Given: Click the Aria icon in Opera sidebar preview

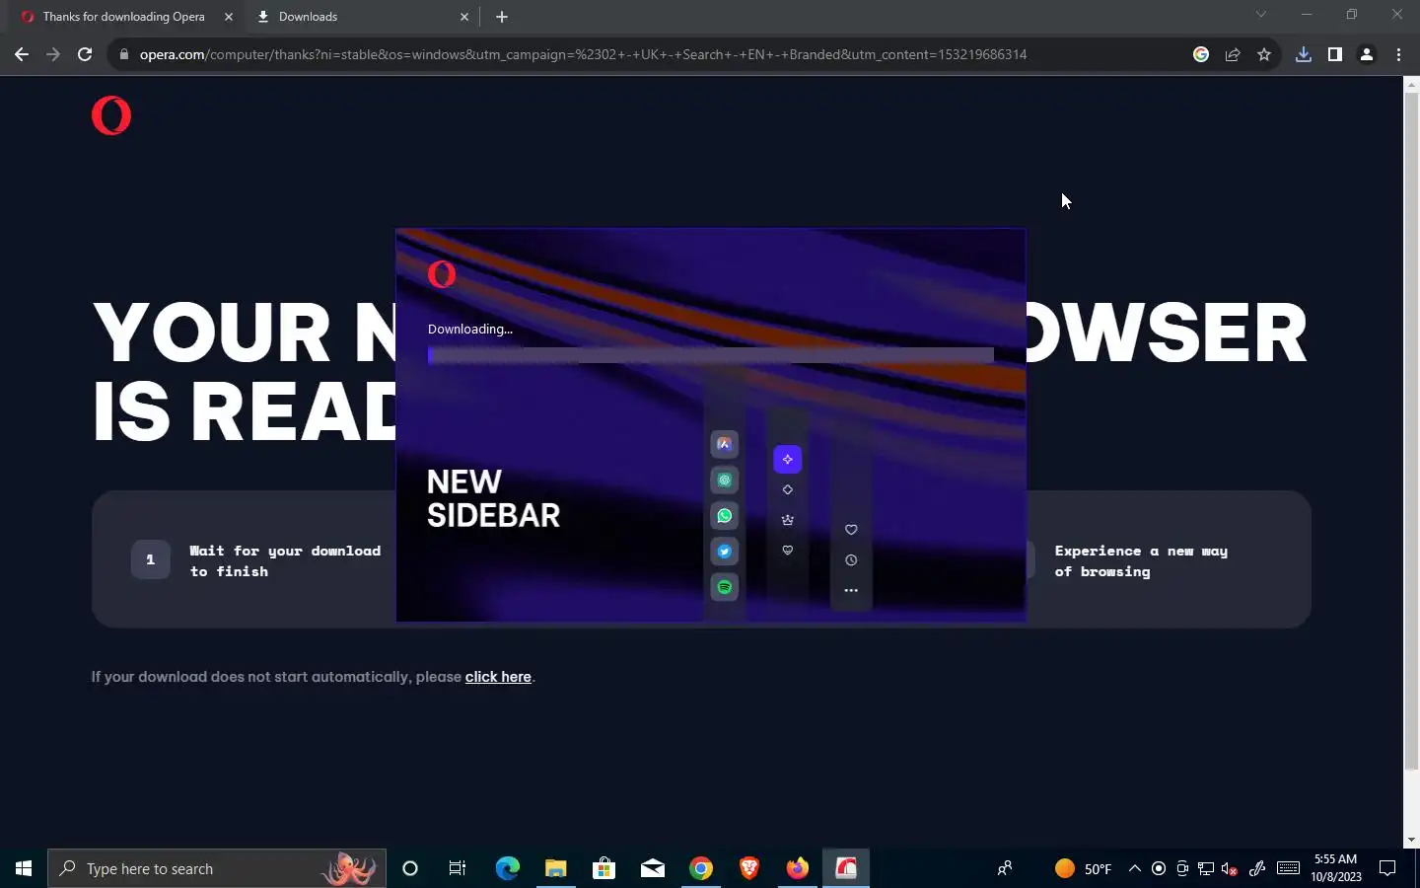Looking at the screenshot, I should 724,444.
